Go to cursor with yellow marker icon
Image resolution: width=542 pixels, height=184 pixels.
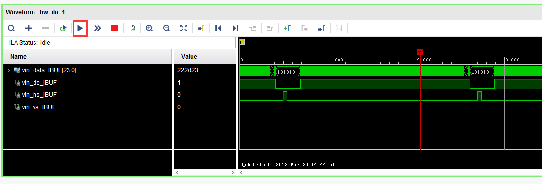(201, 29)
